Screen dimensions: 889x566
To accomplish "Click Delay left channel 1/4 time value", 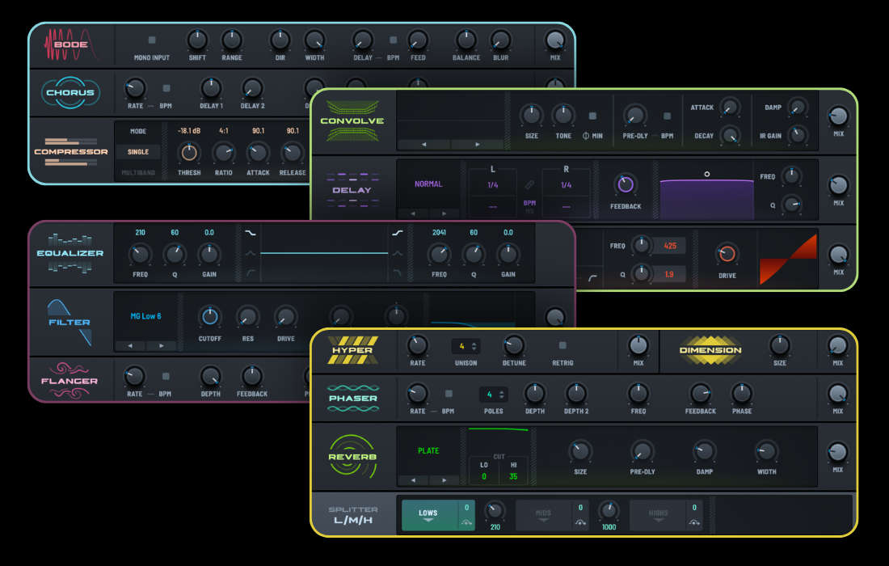I will click(493, 185).
